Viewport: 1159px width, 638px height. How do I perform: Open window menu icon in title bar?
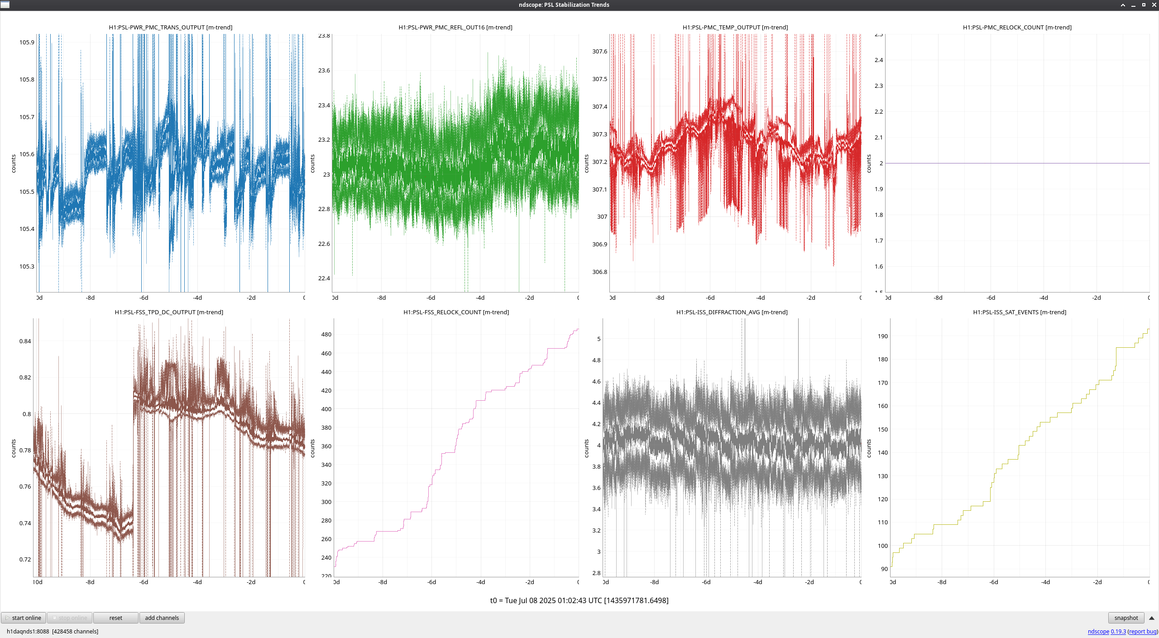click(5, 5)
